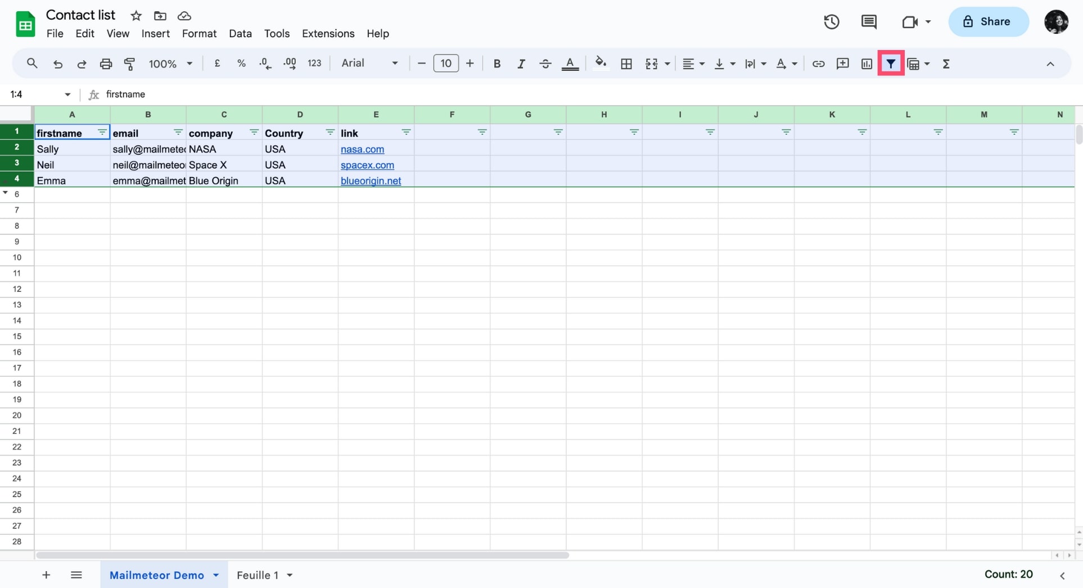Viewport: 1083px width, 588px height.
Task: Open link column filter menu
Action: [406, 132]
